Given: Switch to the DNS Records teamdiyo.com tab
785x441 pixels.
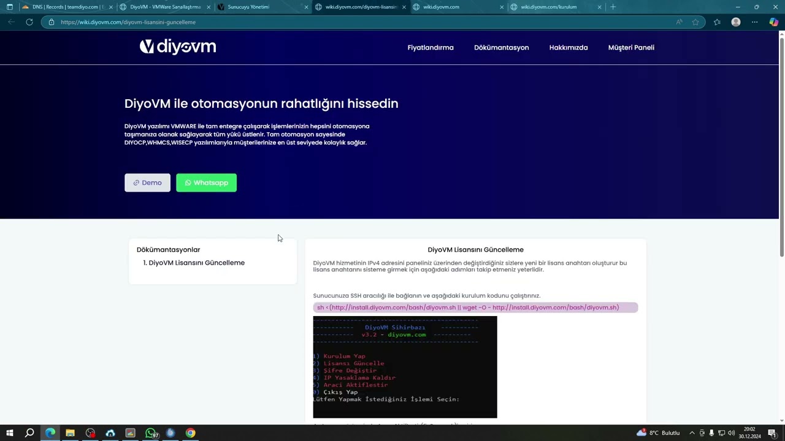Looking at the screenshot, I should [x=67, y=7].
